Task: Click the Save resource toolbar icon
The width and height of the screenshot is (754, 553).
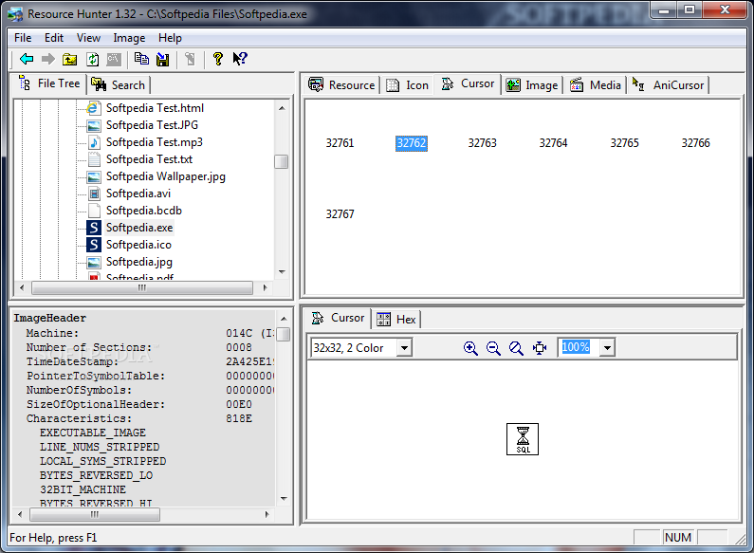Action: coord(163,59)
